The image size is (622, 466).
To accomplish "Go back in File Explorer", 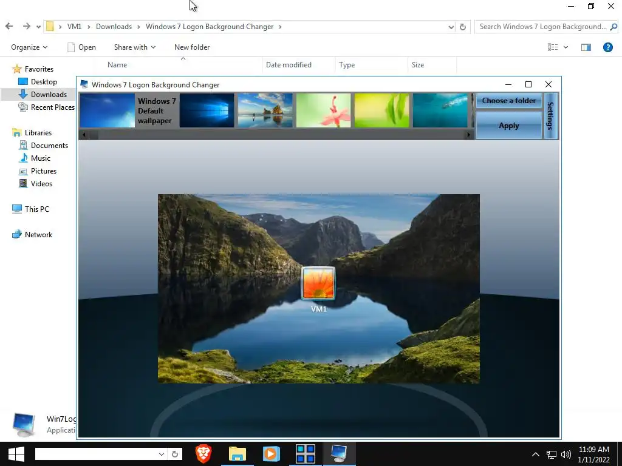I will click(x=9, y=27).
